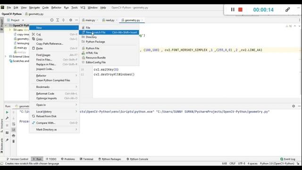Viewport: 302px width, 170px height.
Task: Click the print icon in Run panel
Action: [14, 136]
